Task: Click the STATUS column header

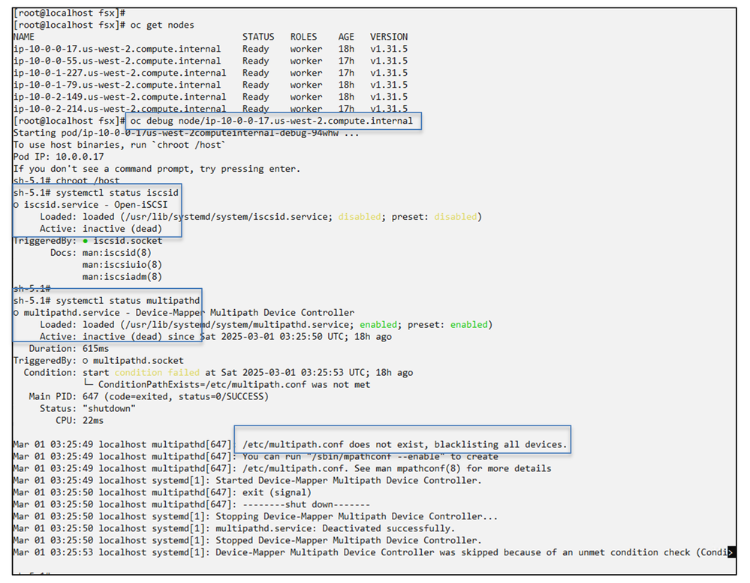Action: pos(258,37)
